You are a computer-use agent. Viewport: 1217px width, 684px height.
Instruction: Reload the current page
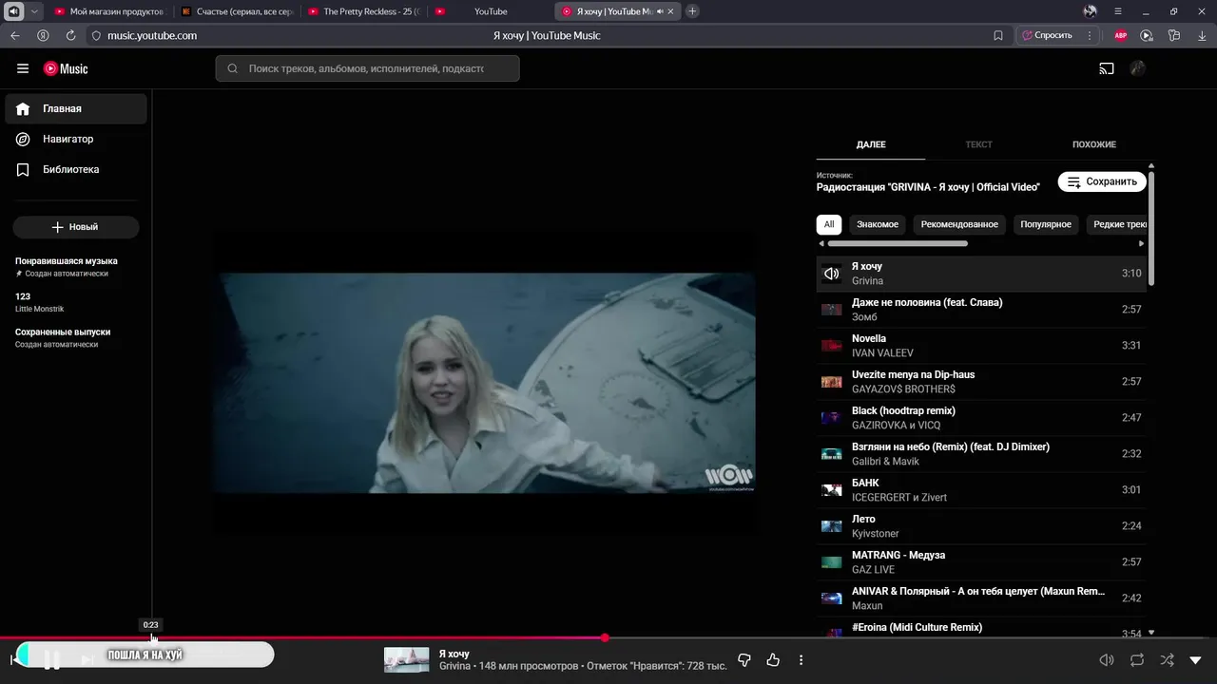[x=70, y=35]
